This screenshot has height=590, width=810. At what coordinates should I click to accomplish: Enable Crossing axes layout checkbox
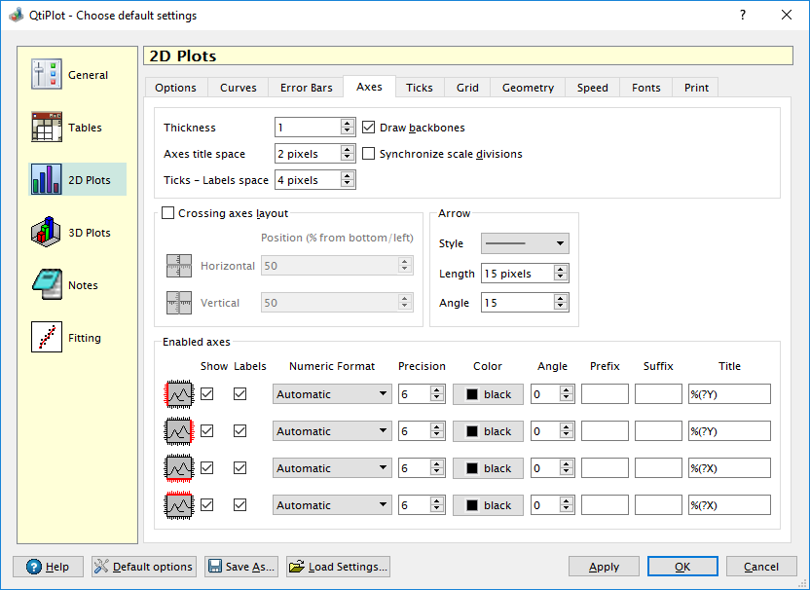(x=168, y=213)
